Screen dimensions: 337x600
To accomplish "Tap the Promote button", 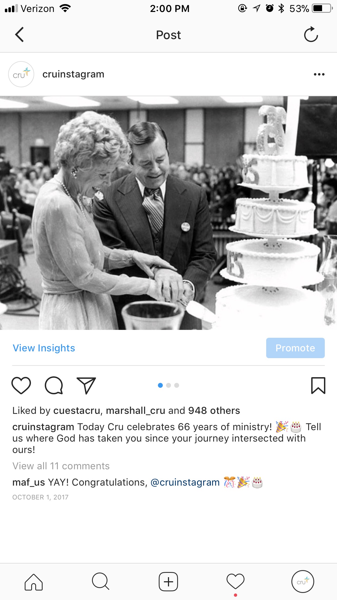I will 295,348.
